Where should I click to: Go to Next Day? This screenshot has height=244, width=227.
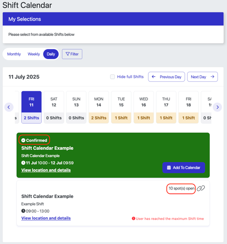(202, 77)
